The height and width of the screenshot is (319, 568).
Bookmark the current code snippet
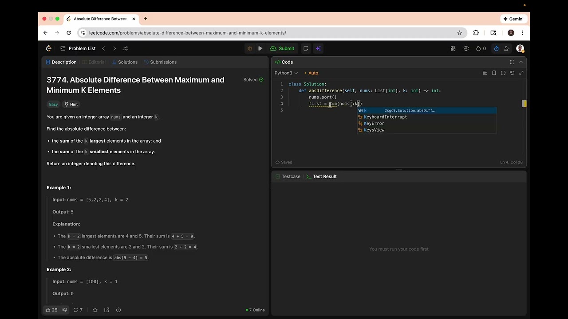(494, 73)
